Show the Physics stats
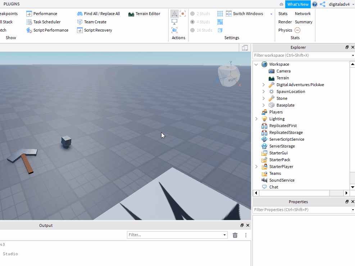Viewport: 355px width, 266px height. click(285, 30)
